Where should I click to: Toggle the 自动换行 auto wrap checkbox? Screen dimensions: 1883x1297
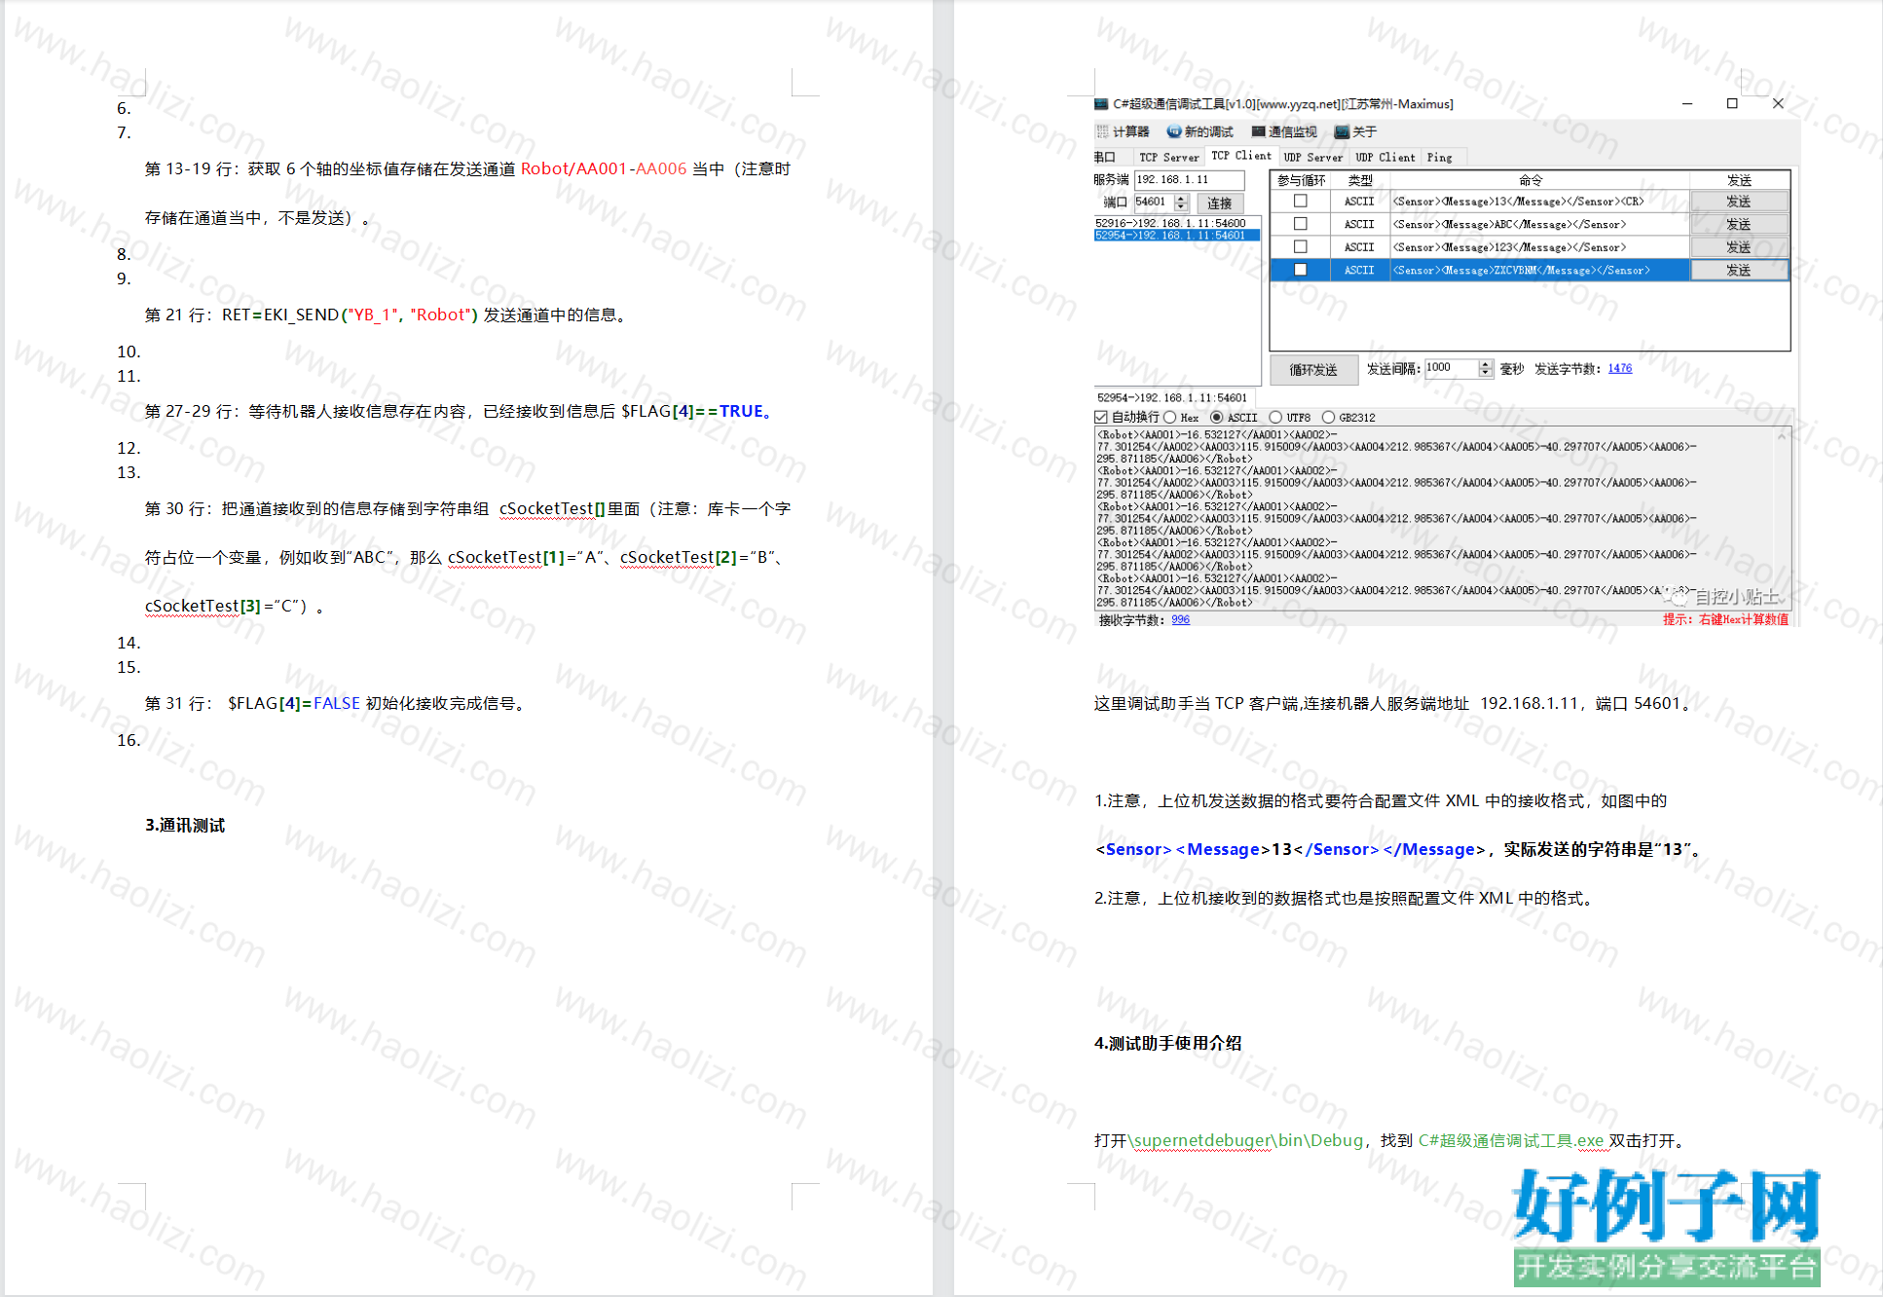[1101, 417]
